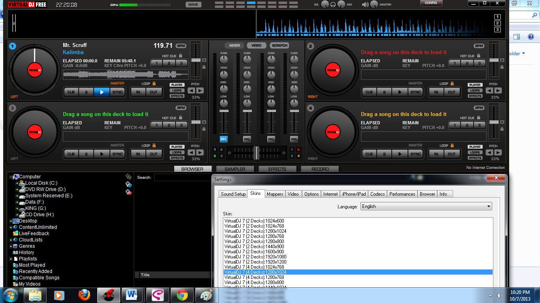Screen dimensions: 540x303
Task: Toggle SYNC on deck 1
Action: coord(117,92)
